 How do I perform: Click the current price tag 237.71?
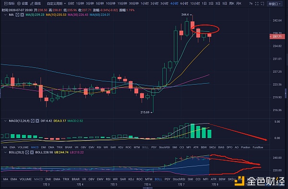coord(277,37)
